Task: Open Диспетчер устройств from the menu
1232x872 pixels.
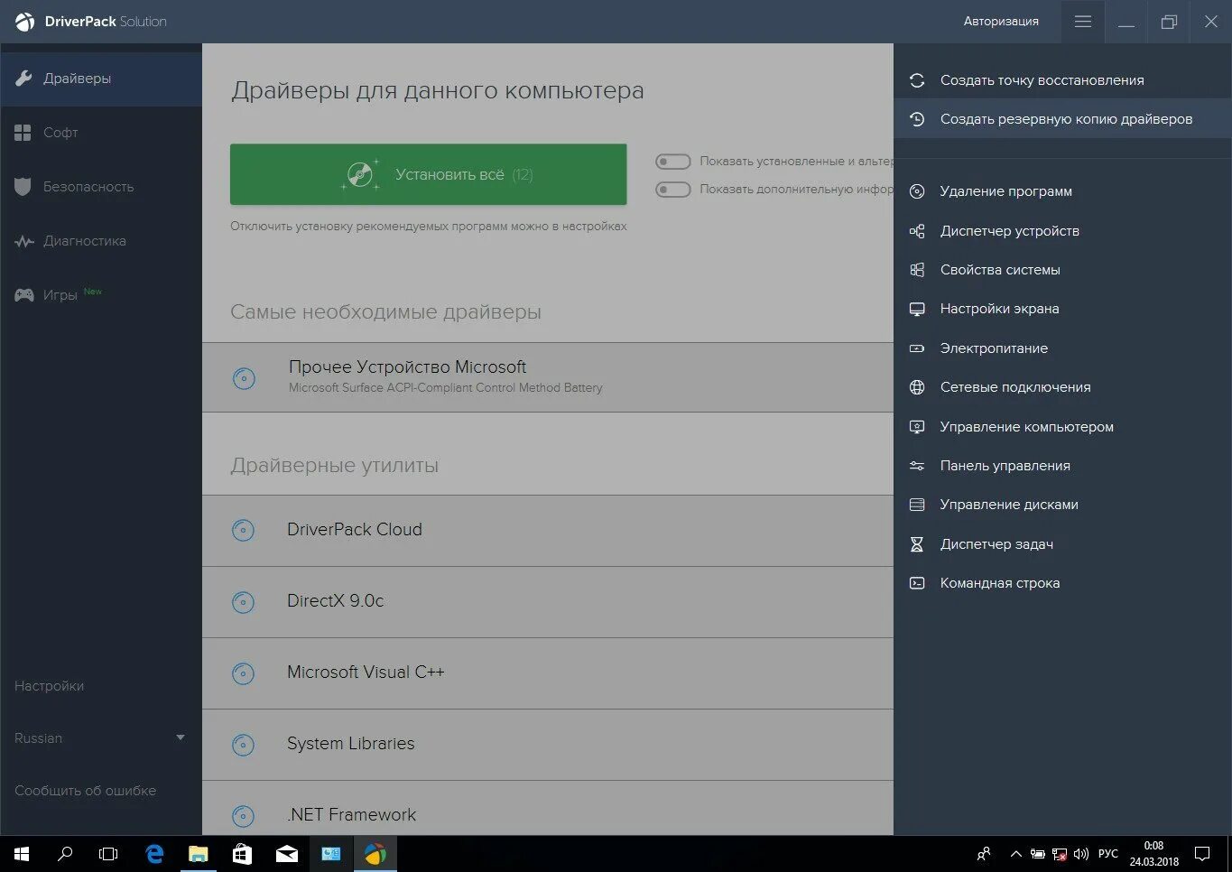Action: [x=1007, y=231]
